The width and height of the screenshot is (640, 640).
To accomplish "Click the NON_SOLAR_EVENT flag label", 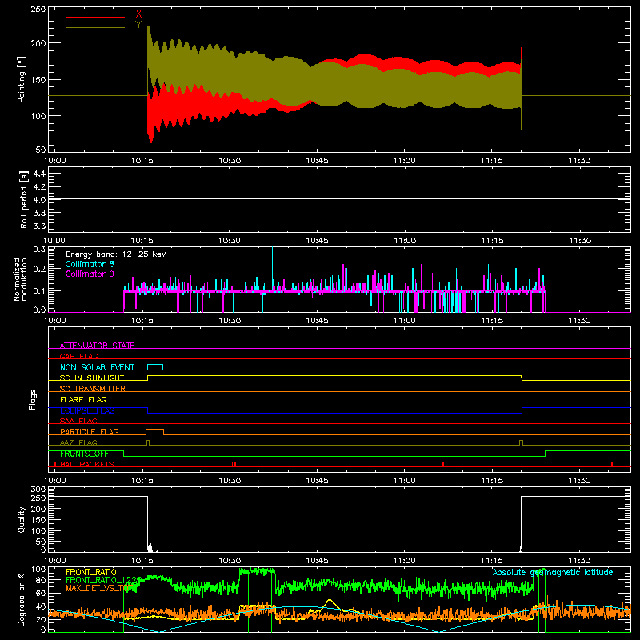I will pos(97,367).
